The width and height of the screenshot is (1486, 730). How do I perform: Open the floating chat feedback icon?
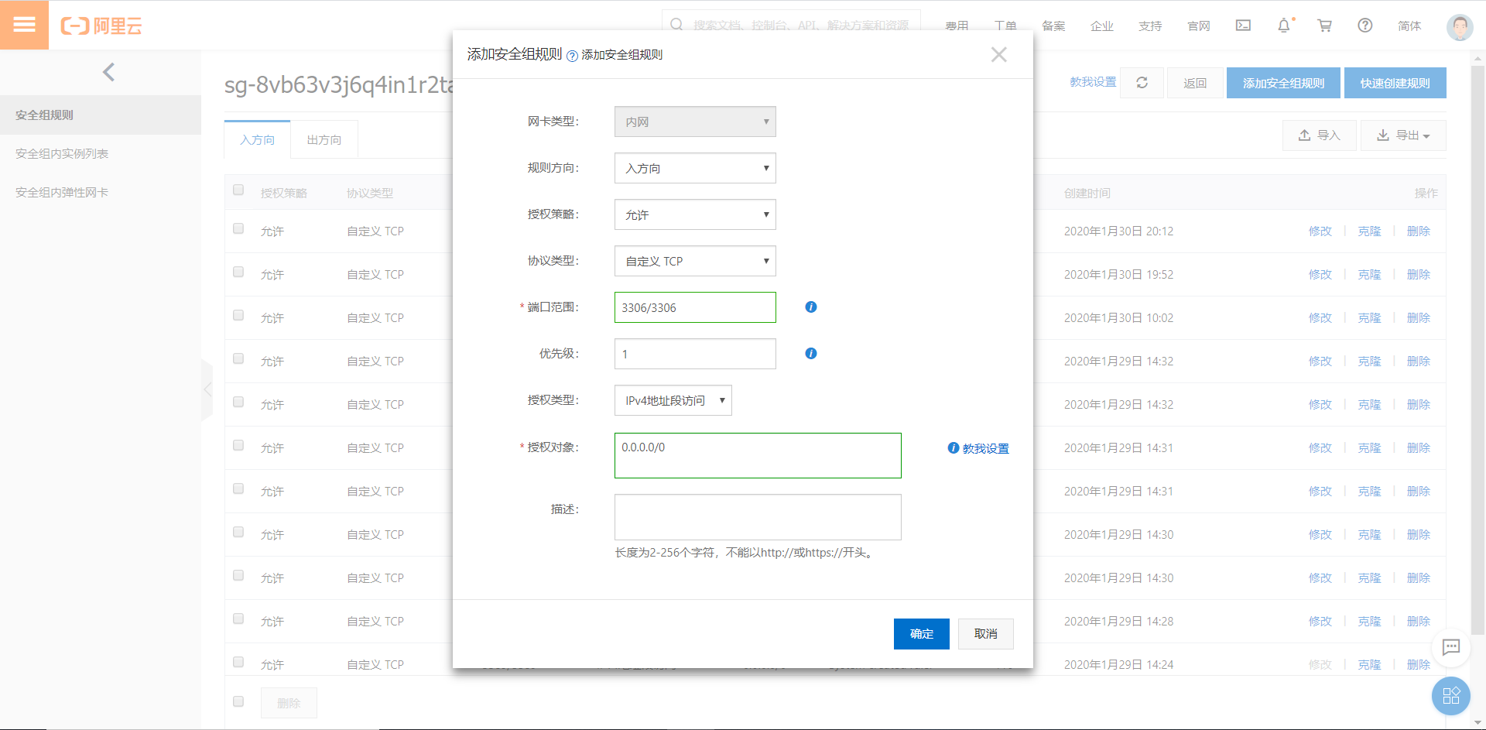(1451, 647)
